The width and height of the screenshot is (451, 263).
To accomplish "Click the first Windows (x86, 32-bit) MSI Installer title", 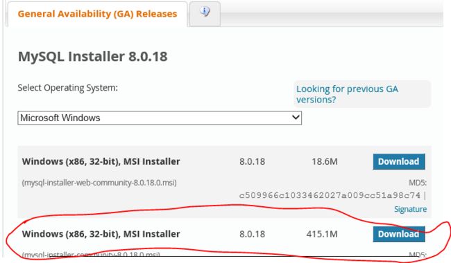I will pos(101,161).
